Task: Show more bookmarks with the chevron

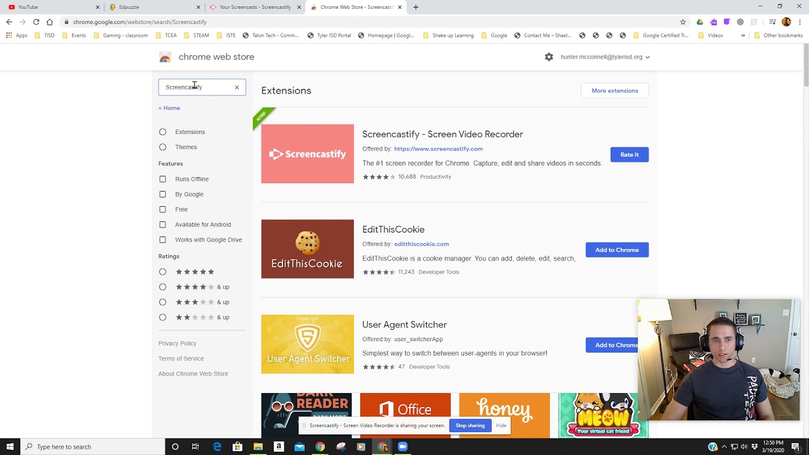Action: click(743, 35)
